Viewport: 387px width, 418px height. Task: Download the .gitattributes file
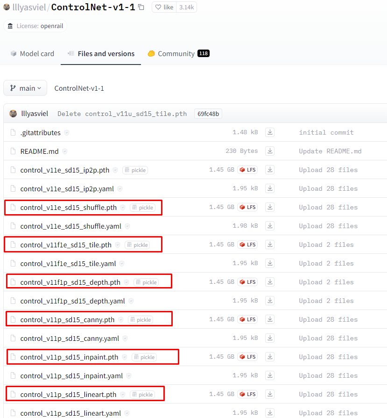(x=270, y=132)
